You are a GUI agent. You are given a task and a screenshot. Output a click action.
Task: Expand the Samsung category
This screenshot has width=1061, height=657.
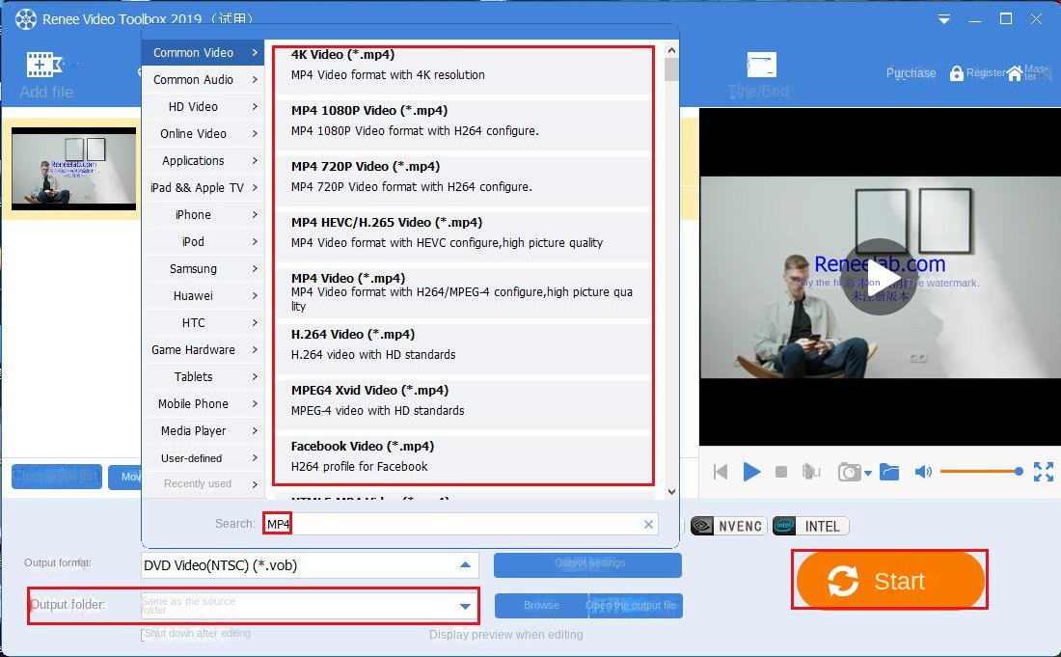(x=203, y=269)
